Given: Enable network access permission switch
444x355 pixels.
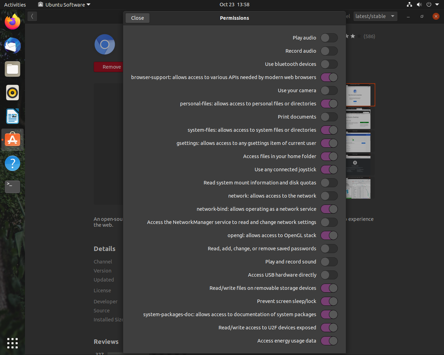Looking at the screenshot, I should [329, 196].
